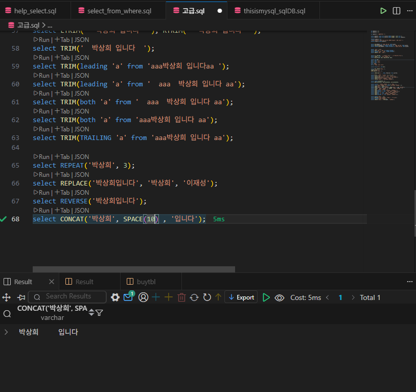Open the user account icon
Image resolution: width=416 pixels, height=392 pixels.
143,297
